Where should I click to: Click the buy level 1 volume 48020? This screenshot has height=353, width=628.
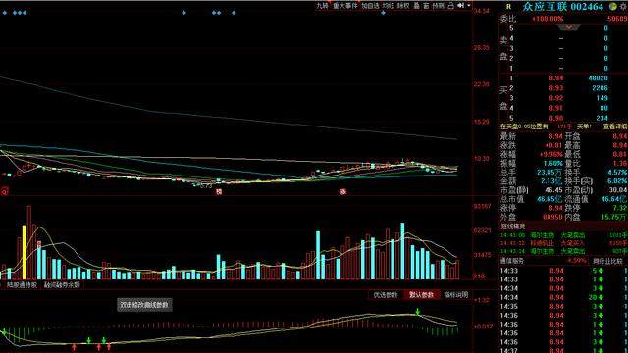pos(598,78)
